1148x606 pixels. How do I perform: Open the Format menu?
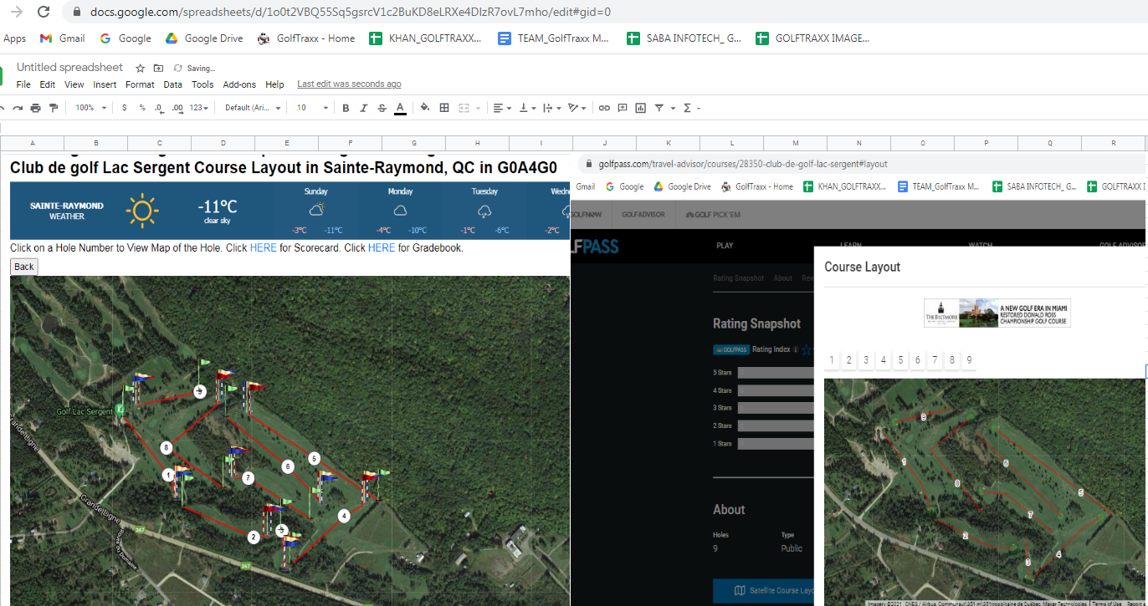click(x=140, y=84)
